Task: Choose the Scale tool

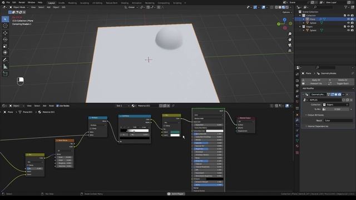Action: click(5, 46)
